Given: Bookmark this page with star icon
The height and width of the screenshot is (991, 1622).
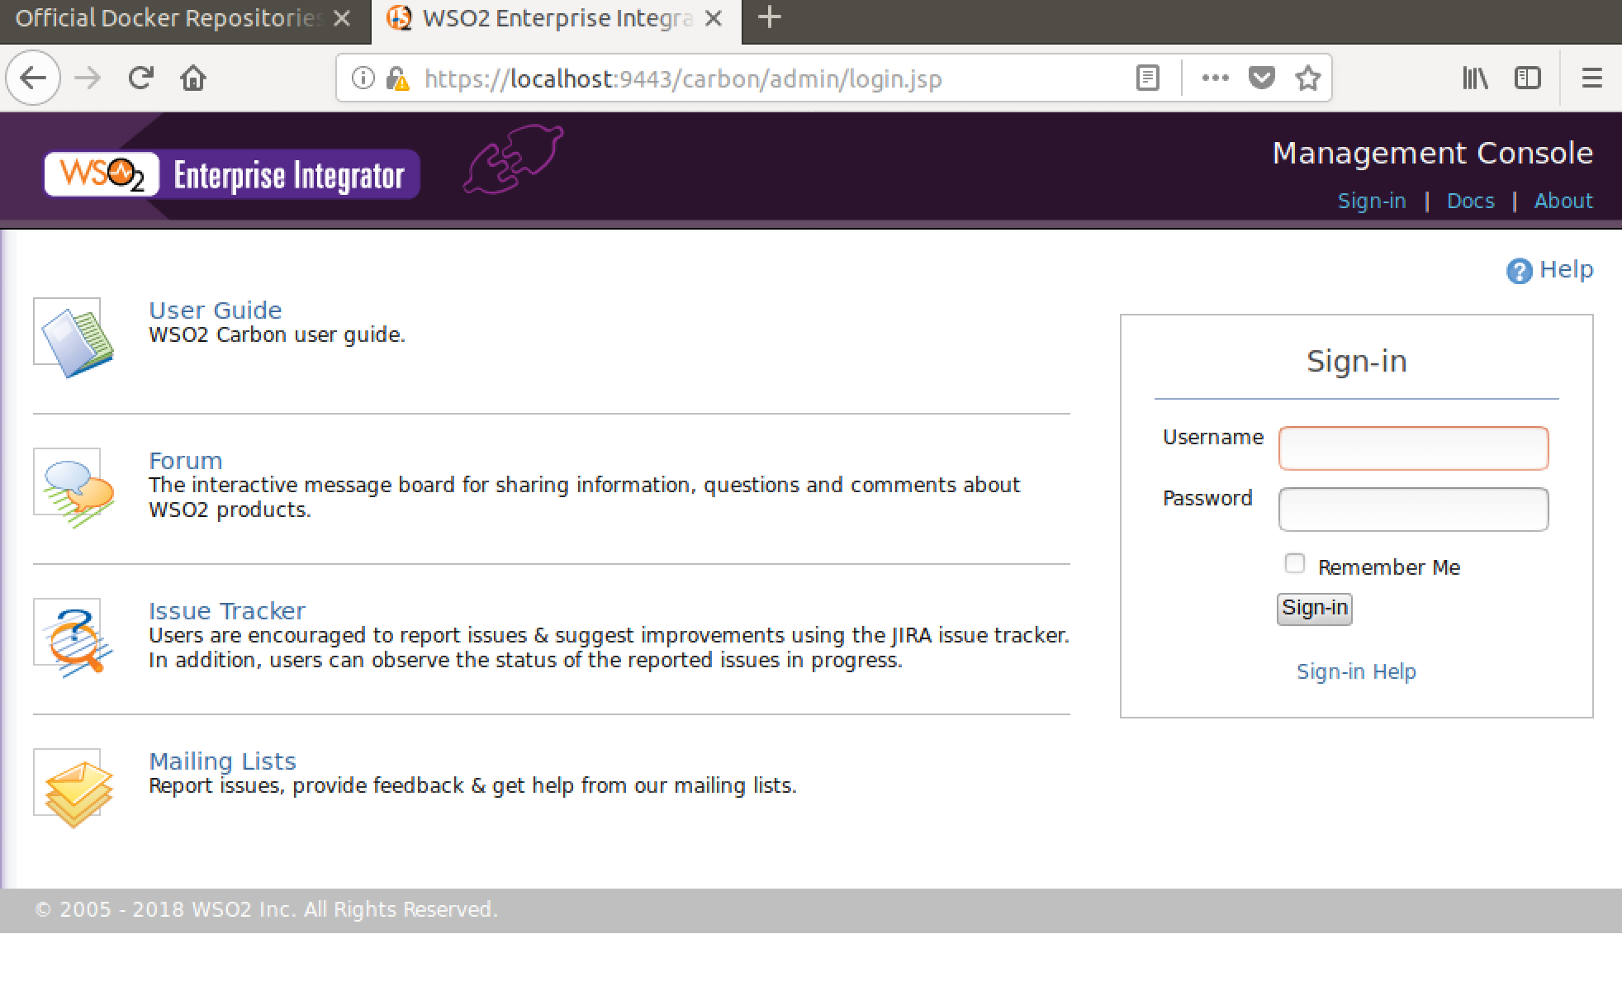Looking at the screenshot, I should [x=1307, y=78].
